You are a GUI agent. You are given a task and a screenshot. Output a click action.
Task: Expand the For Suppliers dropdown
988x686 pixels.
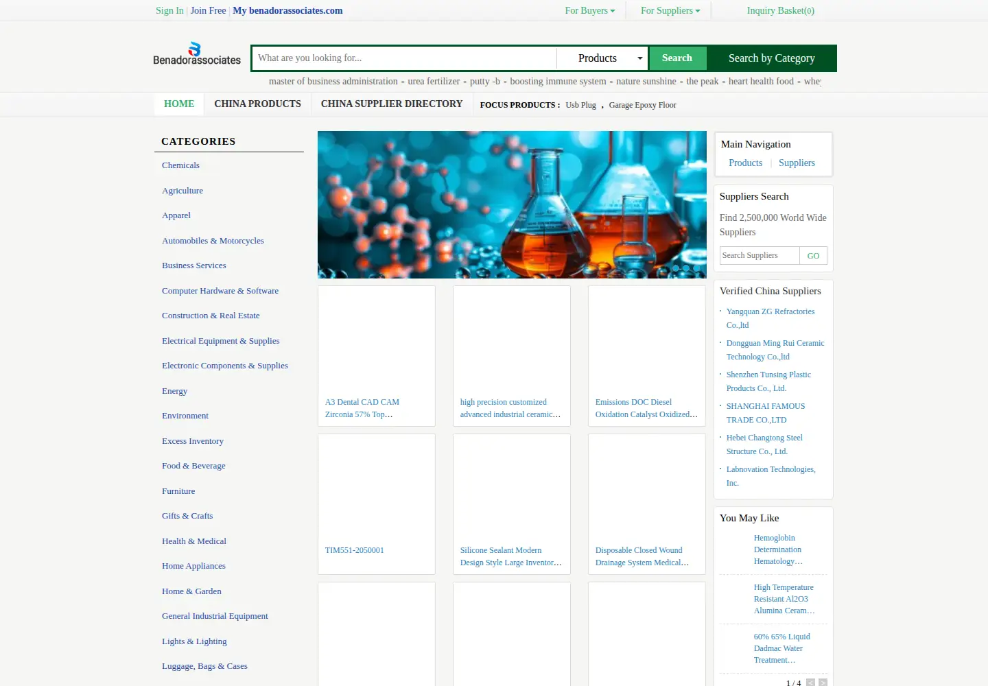coord(670,10)
